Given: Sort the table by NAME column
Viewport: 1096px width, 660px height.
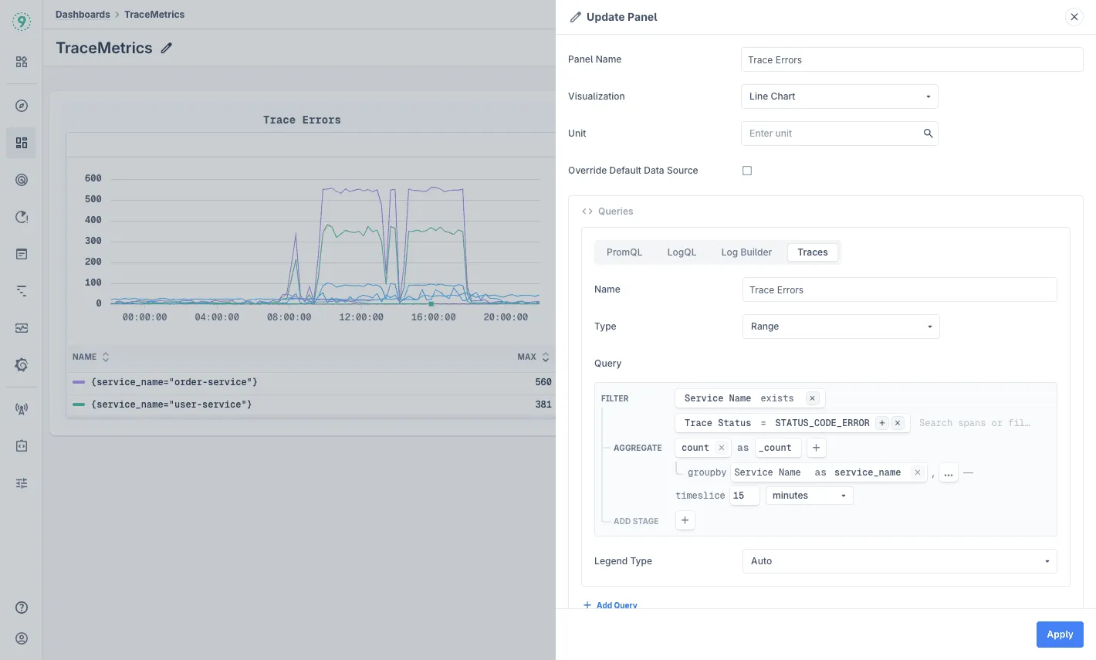Looking at the screenshot, I should pos(91,357).
